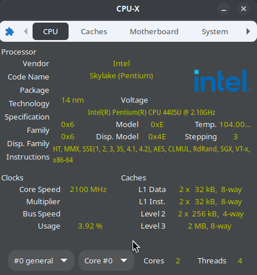This screenshot has width=257, height=275.
Task: Click the left tab scroll arrow
Action: 26,31
